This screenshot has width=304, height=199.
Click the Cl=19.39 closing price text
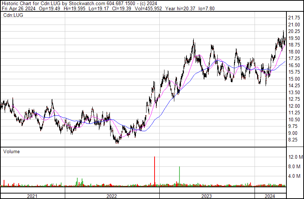point(121,8)
